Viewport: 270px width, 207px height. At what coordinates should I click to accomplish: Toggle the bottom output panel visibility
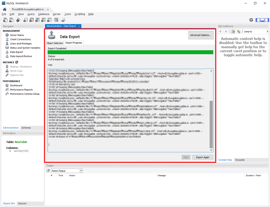pos(262,20)
